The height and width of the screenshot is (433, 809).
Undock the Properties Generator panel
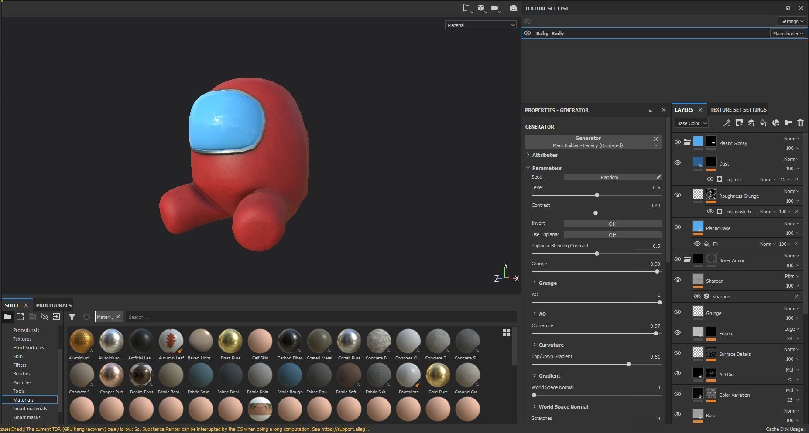click(651, 110)
